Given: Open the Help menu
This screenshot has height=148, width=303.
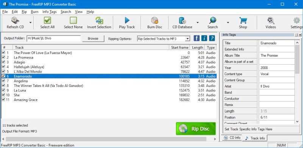Looking at the screenshot, I should (90, 12).
